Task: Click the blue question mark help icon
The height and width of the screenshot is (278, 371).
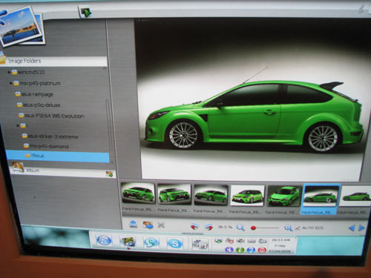Action: 251,250
